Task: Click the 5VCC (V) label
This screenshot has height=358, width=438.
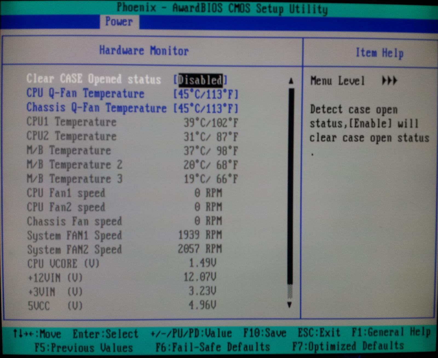Action: [x=55, y=306]
